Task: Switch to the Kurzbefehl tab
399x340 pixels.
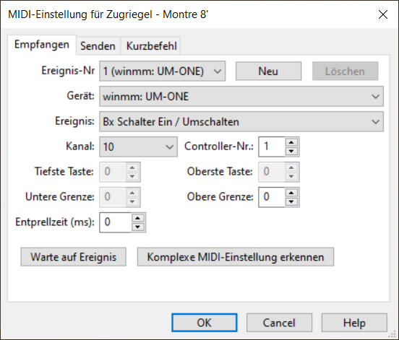Action: coord(151,46)
